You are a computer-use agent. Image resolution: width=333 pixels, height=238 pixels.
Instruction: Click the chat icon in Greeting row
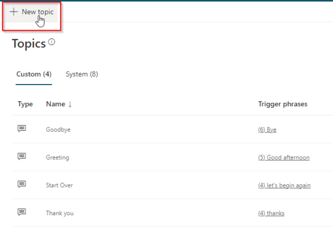click(x=22, y=157)
